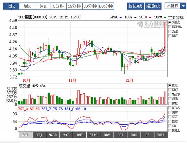Open the 不复权 dropdown arrow
The image size is (187, 143).
point(183,6)
